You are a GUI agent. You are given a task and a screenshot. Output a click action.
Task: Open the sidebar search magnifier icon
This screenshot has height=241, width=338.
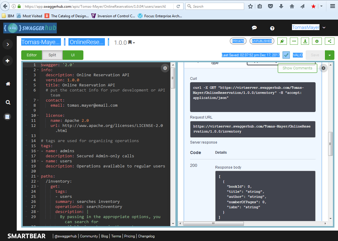(x=8, y=102)
